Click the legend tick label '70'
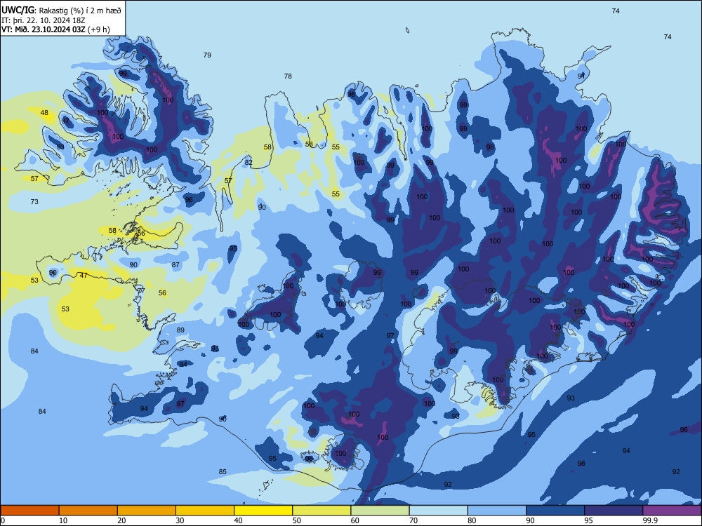Viewport: 702px width, 526px height. [x=413, y=520]
